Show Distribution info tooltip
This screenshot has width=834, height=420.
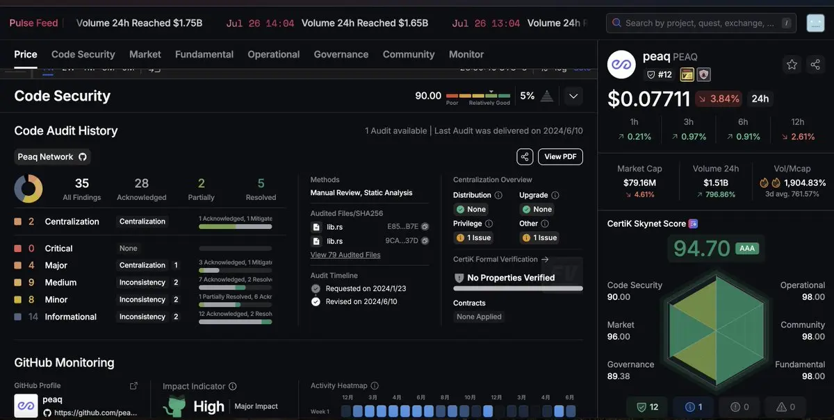pos(498,196)
